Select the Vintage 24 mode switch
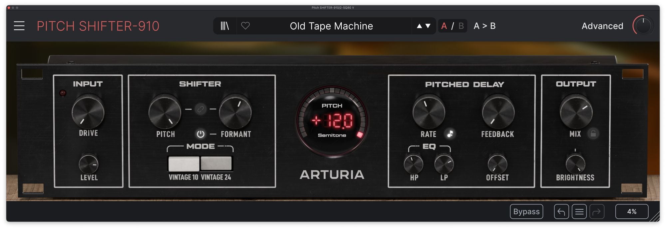This screenshot has width=666, height=229. (216, 164)
